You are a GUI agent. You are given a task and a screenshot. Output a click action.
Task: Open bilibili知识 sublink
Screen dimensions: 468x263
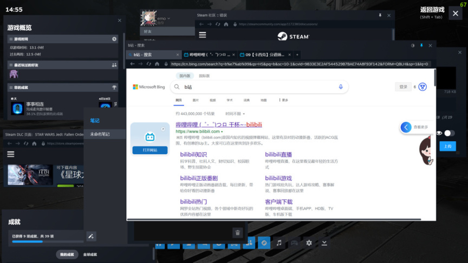193,154
